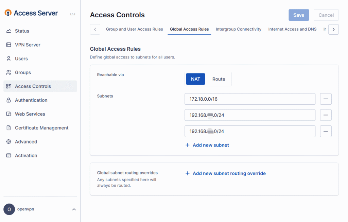The height and width of the screenshot is (222, 348).
Task: Click the VPN Server icon in sidebar
Action: 9,45
